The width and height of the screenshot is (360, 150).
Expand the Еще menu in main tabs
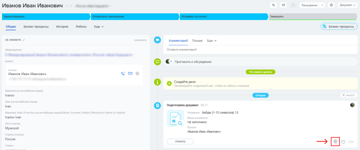tap(99, 27)
